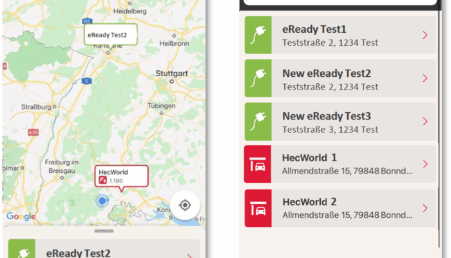Click the plug icon for New eReady Test2
451x258 pixels.
pos(258,79)
